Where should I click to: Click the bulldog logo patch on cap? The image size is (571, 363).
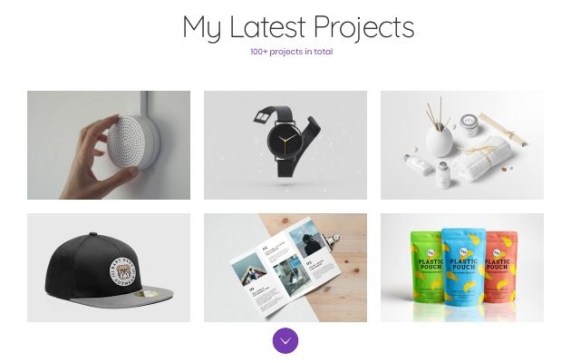pyautogui.click(x=124, y=271)
